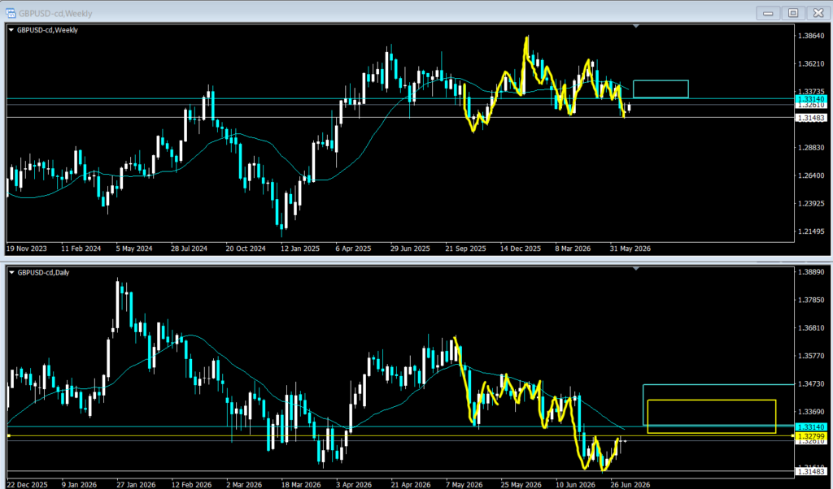Click the 1.35770 scale value on daily chart
This screenshot has width=833, height=489.
coord(811,356)
